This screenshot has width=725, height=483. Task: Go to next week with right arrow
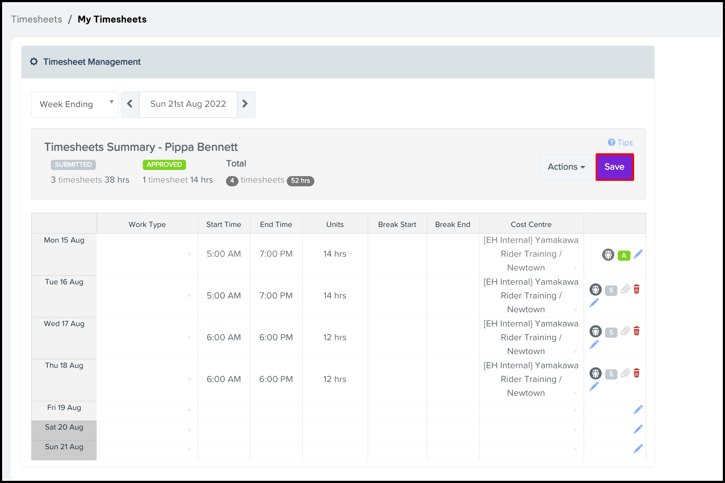pyautogui.click(x=245, y=104)
